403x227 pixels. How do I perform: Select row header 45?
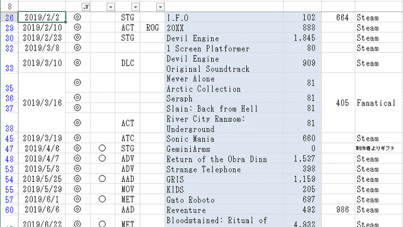[9, 138]
